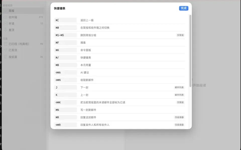Click the "搜索" shortcut description

83,43
